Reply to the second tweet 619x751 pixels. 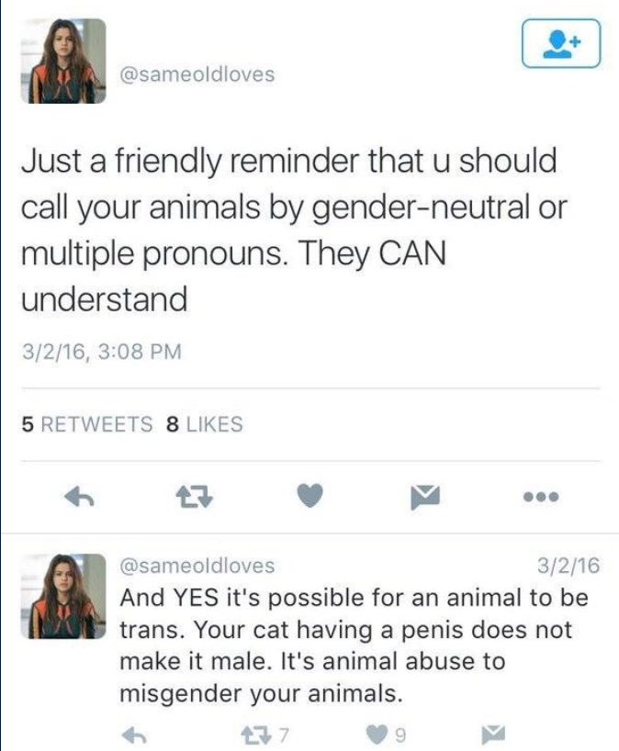pyautogui.click(x=135, y=734)
